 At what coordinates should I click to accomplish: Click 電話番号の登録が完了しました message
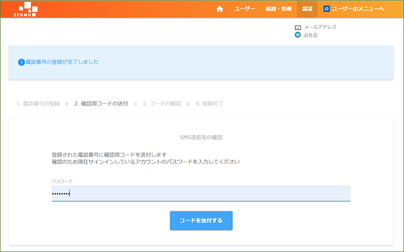point(62,62)
